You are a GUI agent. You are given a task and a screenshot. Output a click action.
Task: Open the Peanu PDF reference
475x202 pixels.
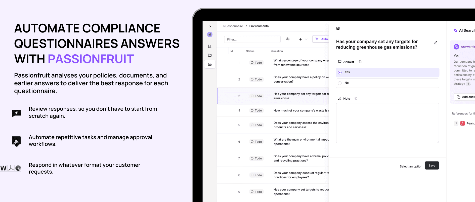coord(470,124)
